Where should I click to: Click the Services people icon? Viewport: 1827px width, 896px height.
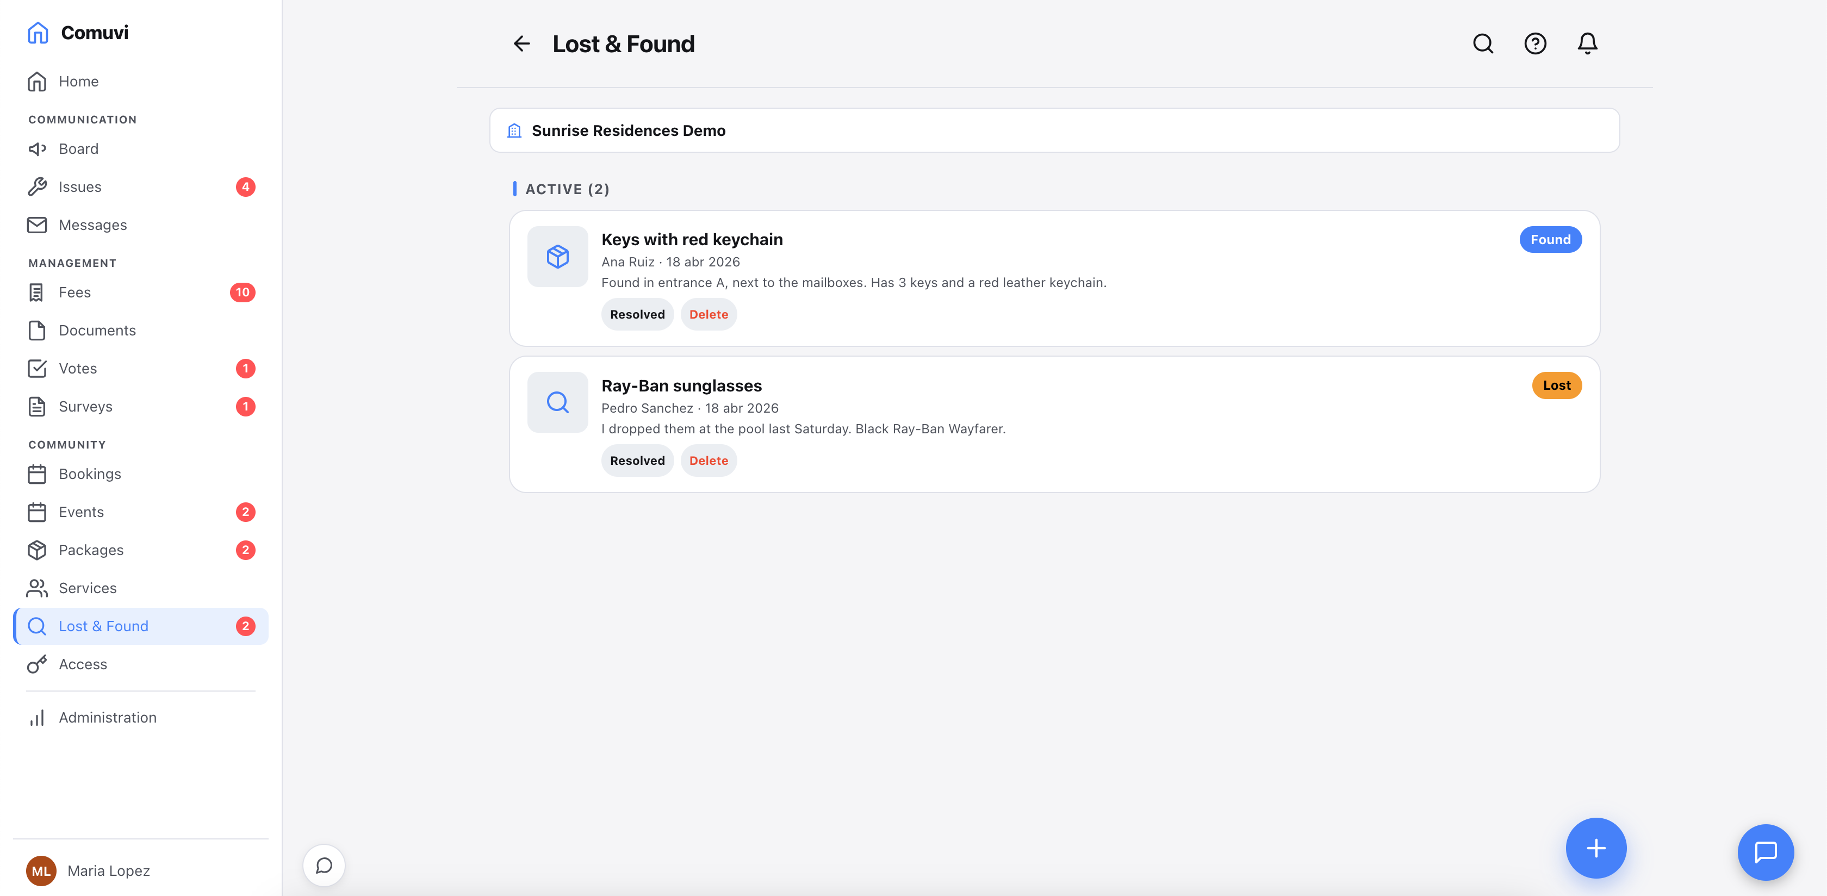coord(37,588)
